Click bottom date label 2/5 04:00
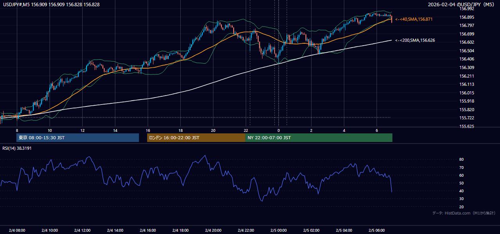 (x=344, y=230)
